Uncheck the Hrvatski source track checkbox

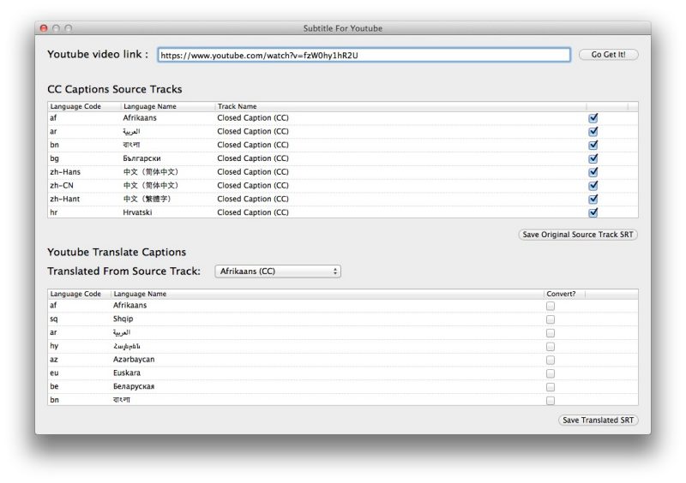[593, 213]
